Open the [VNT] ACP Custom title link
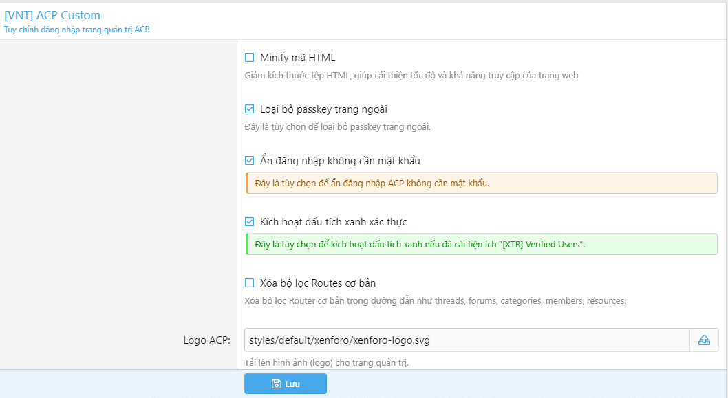728x398 pixels. click(x=52, y=15)
